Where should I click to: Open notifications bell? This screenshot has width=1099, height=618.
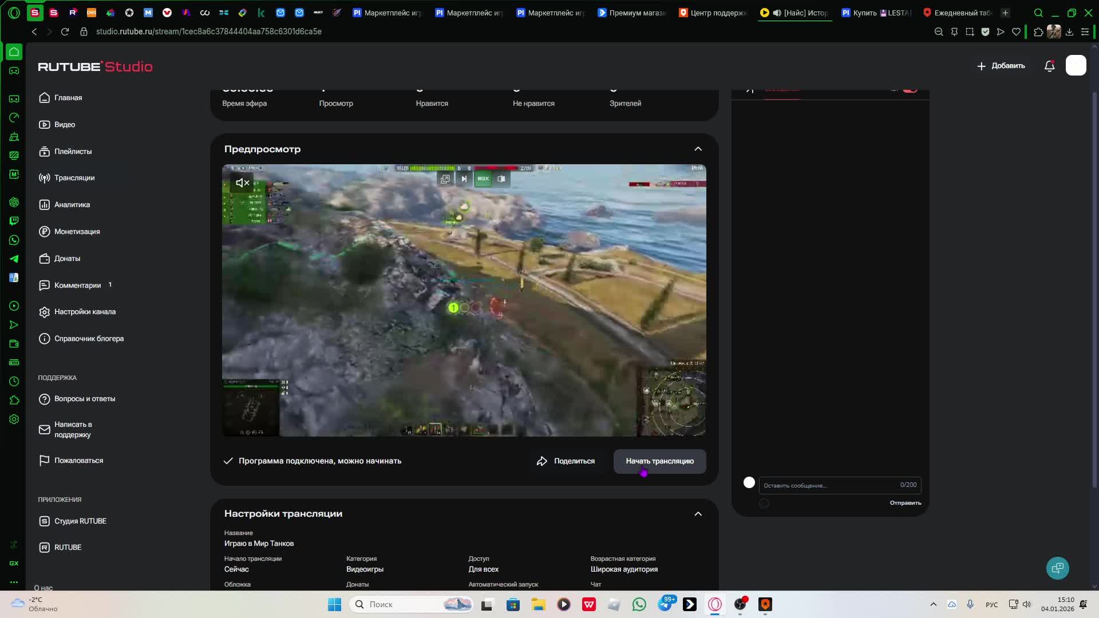click(x=1050, y=66)
